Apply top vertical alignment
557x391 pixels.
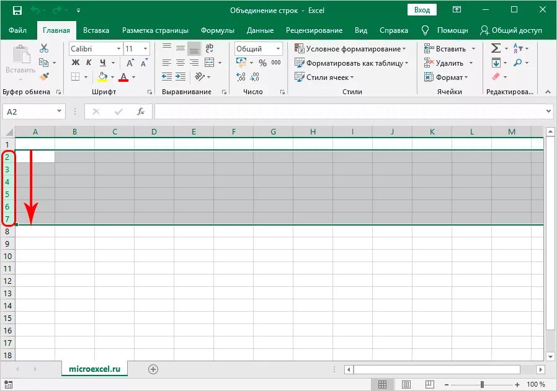pos(167,48)
